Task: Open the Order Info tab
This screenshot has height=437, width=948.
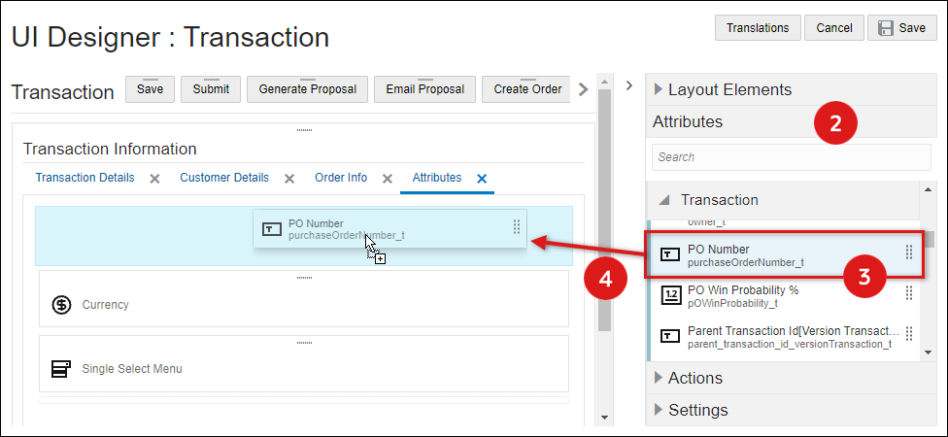Action: (341, 178)
